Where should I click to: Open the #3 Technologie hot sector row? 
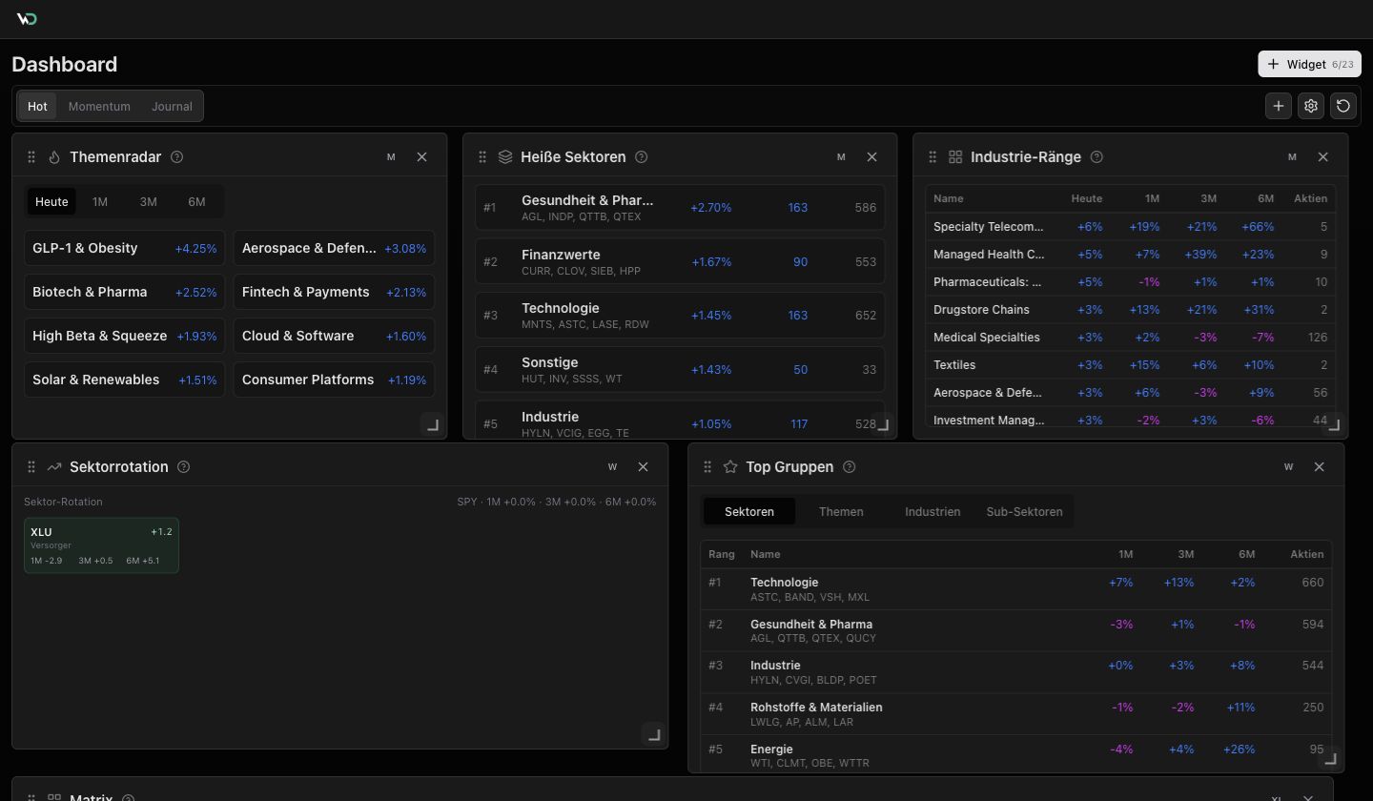pos(680,315)
